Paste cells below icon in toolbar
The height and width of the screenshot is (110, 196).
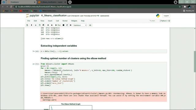click(43, 25)
